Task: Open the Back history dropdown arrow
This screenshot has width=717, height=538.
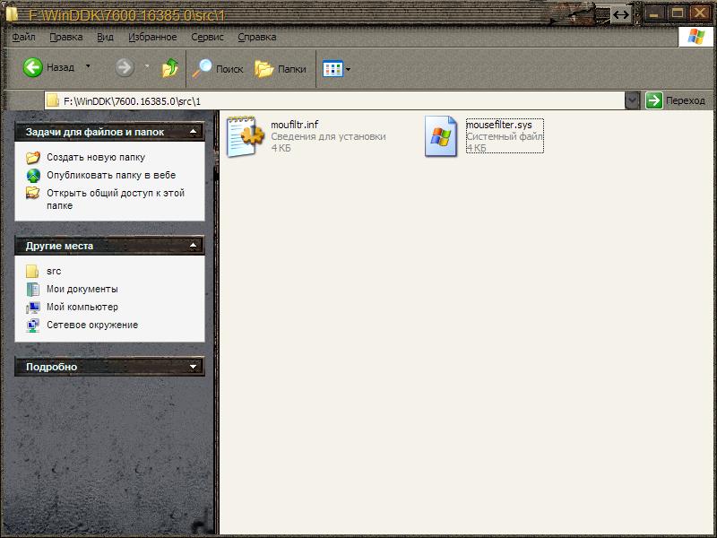Action: [88, 66]
